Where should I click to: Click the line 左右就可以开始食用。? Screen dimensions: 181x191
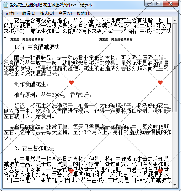[x=29, y=116]
